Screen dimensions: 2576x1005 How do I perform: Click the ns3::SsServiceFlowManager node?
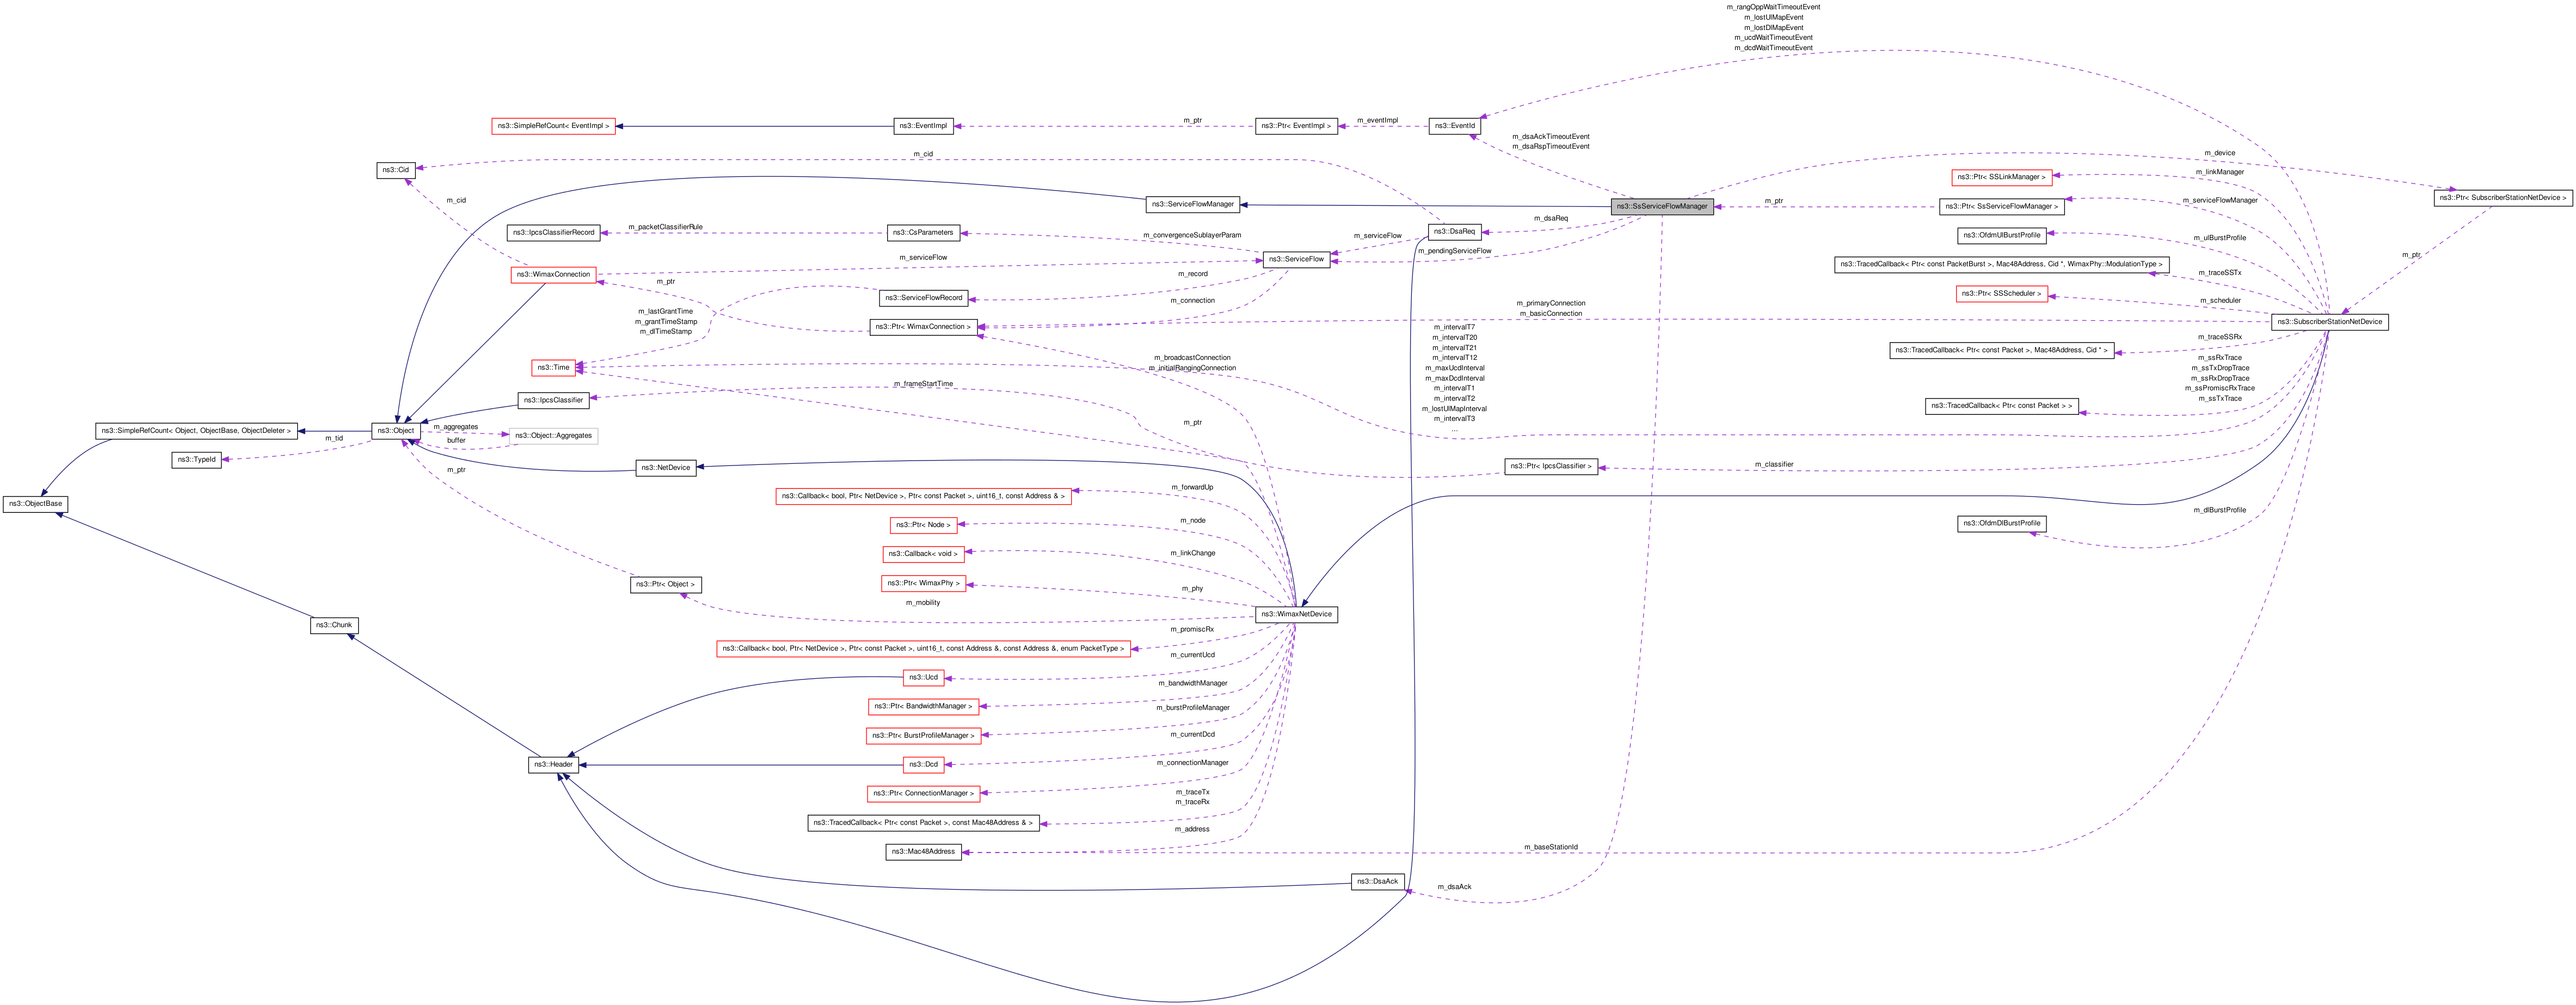click(1662, 206)
